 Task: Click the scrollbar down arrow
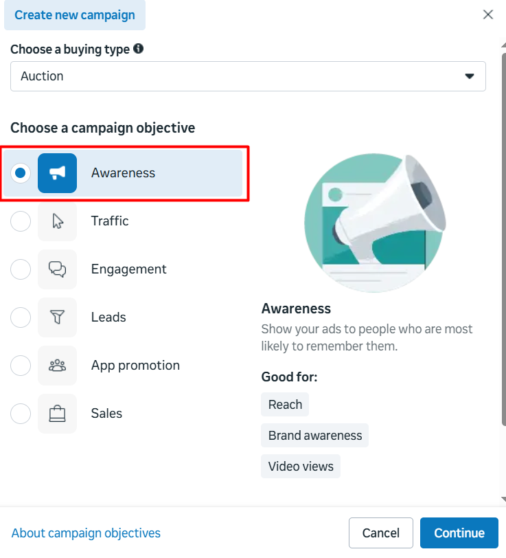click(503, 499)
